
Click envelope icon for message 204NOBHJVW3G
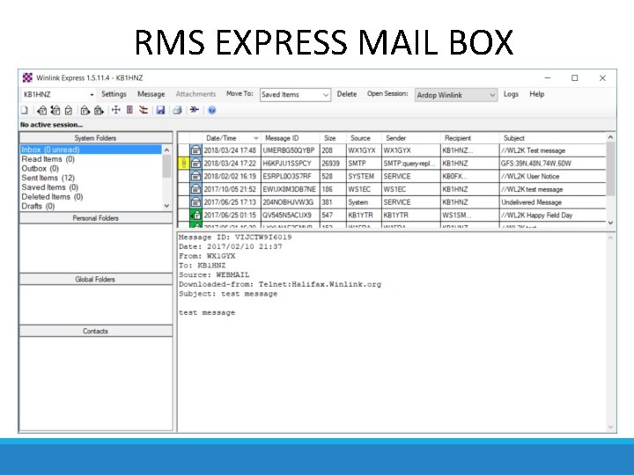click(195, 202)
